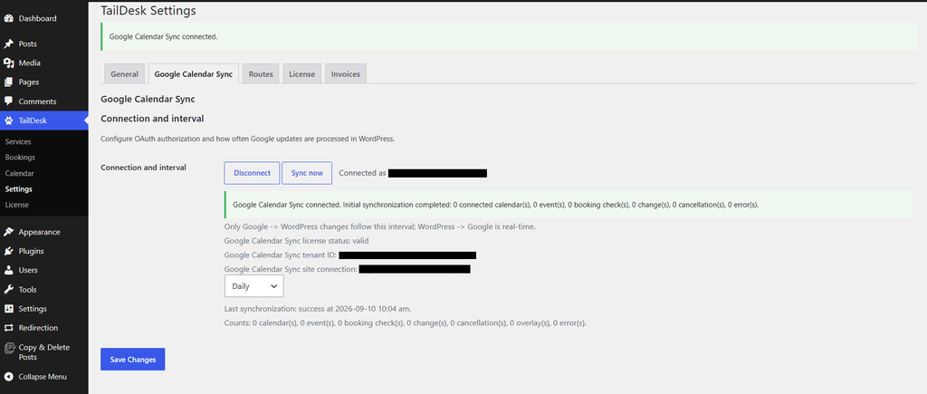Open the Routes tab
Screen dimensions: 927x394
[261, 74]
